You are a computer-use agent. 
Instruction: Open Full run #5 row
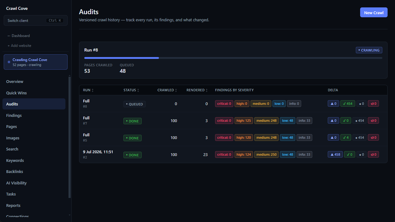(233, 138)
